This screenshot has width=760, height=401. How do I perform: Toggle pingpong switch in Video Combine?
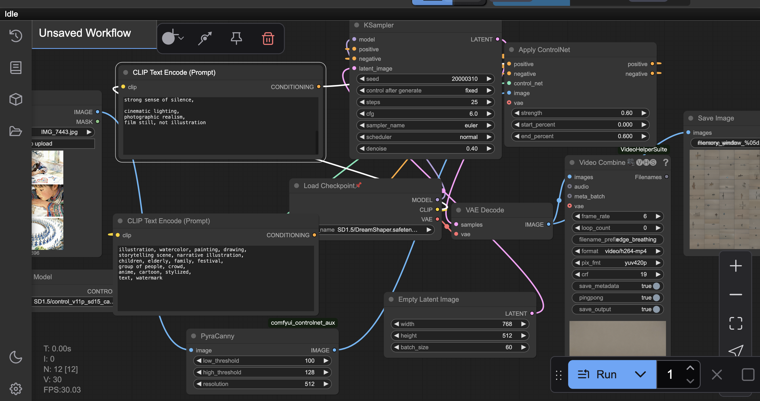pos(656,298)
